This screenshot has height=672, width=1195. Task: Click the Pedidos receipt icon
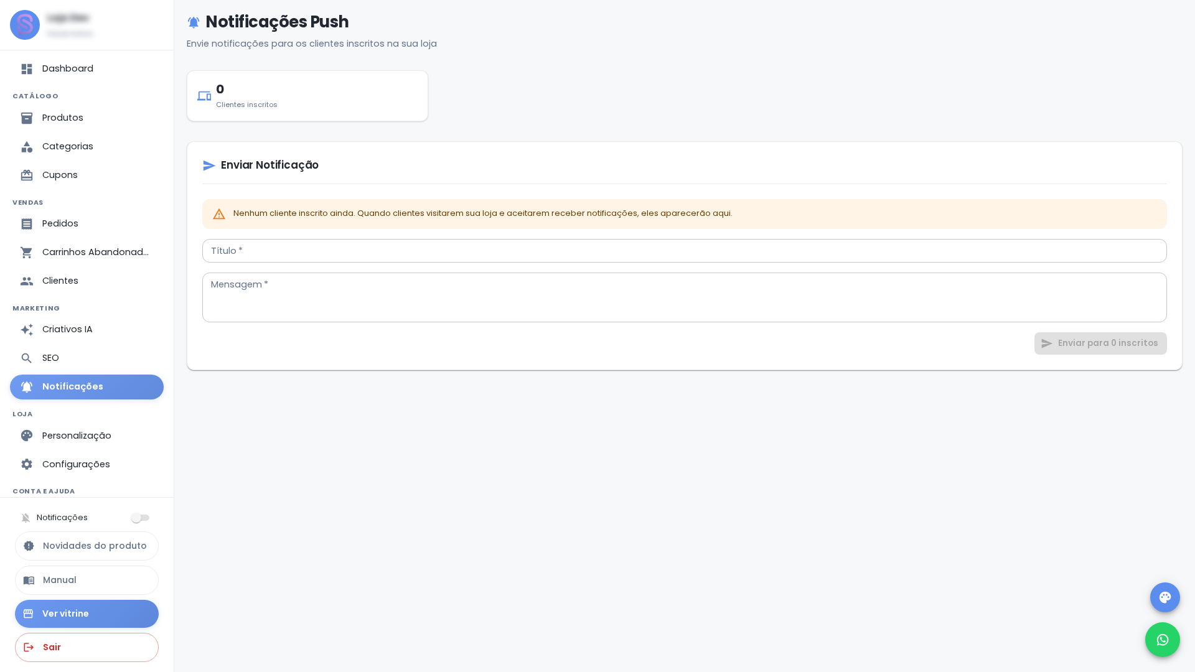27,224
